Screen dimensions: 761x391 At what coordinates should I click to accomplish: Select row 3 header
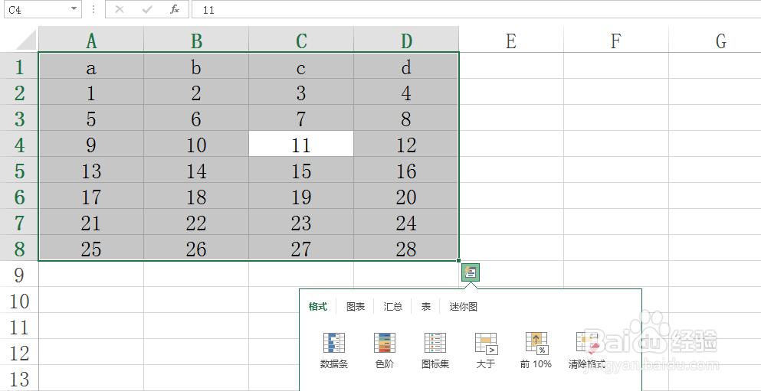click(19, 118)
